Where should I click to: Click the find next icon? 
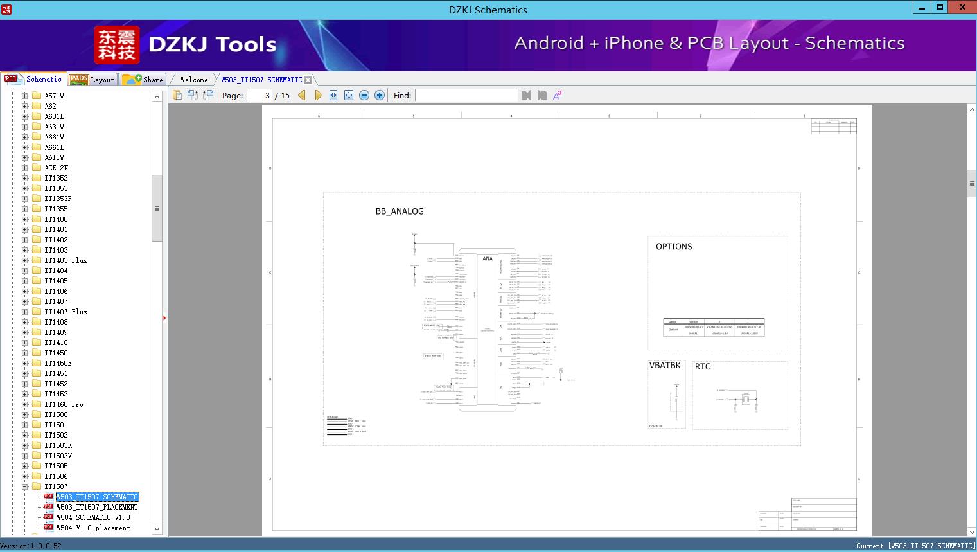(542, 95)
